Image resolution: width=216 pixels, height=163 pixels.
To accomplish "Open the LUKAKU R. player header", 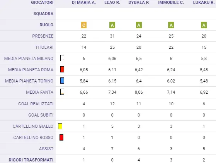I will click(204, 2).
